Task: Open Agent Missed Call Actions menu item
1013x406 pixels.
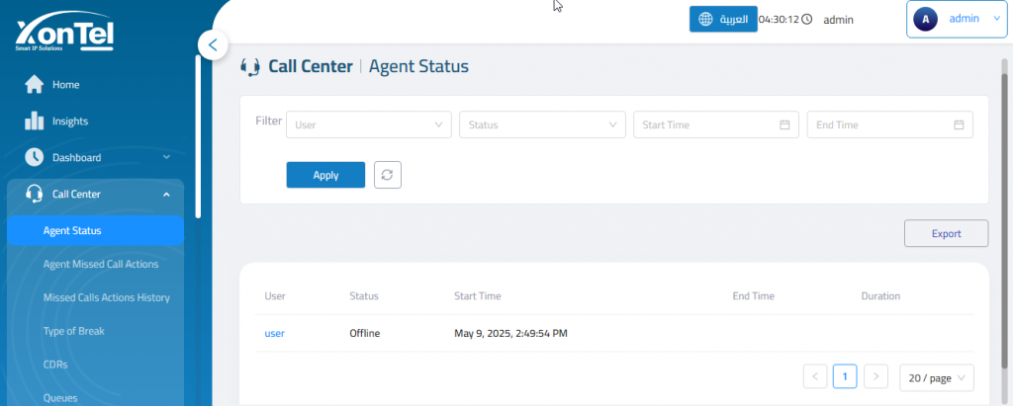Action: coord(100,264)
